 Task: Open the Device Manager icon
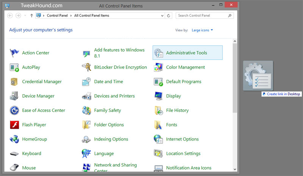point(14,96)
